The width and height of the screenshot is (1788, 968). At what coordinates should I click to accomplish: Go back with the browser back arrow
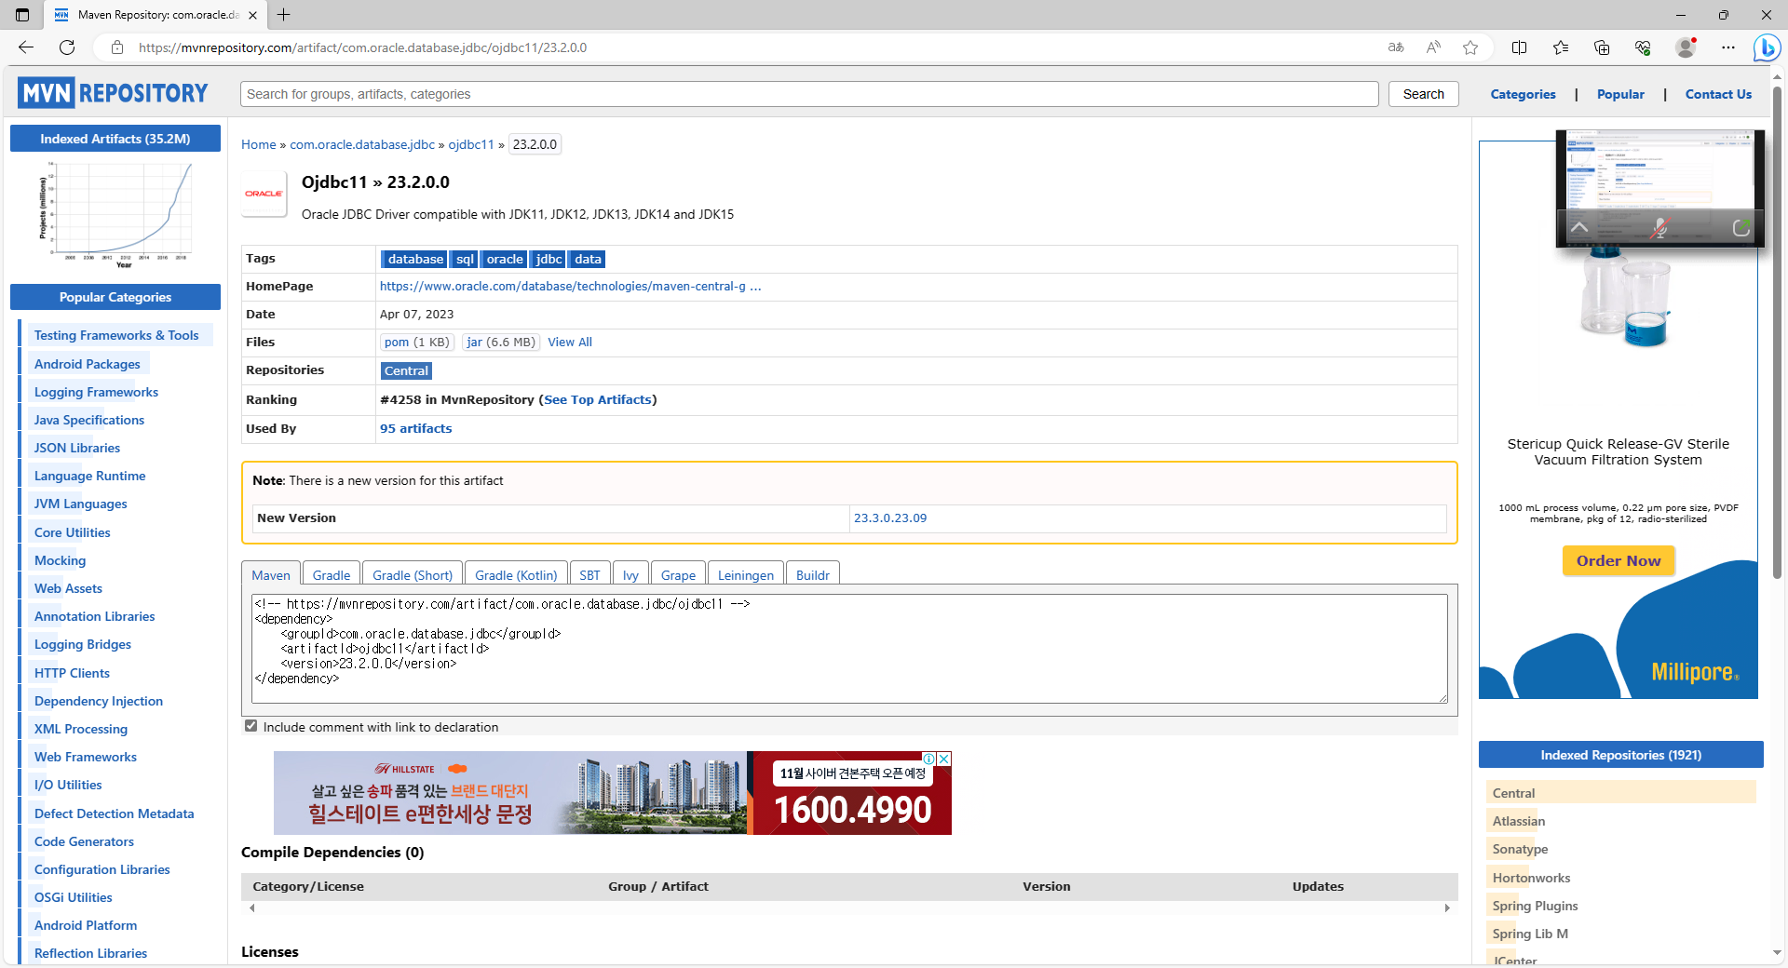pyautogui.click(x=26, y=47)
